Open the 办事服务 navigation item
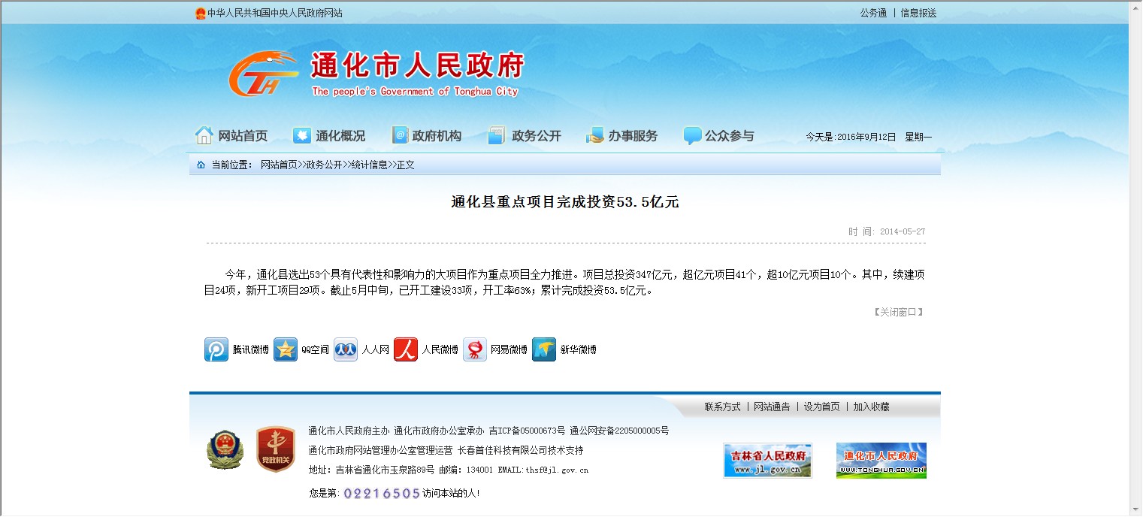 click(x=622, y=136)
